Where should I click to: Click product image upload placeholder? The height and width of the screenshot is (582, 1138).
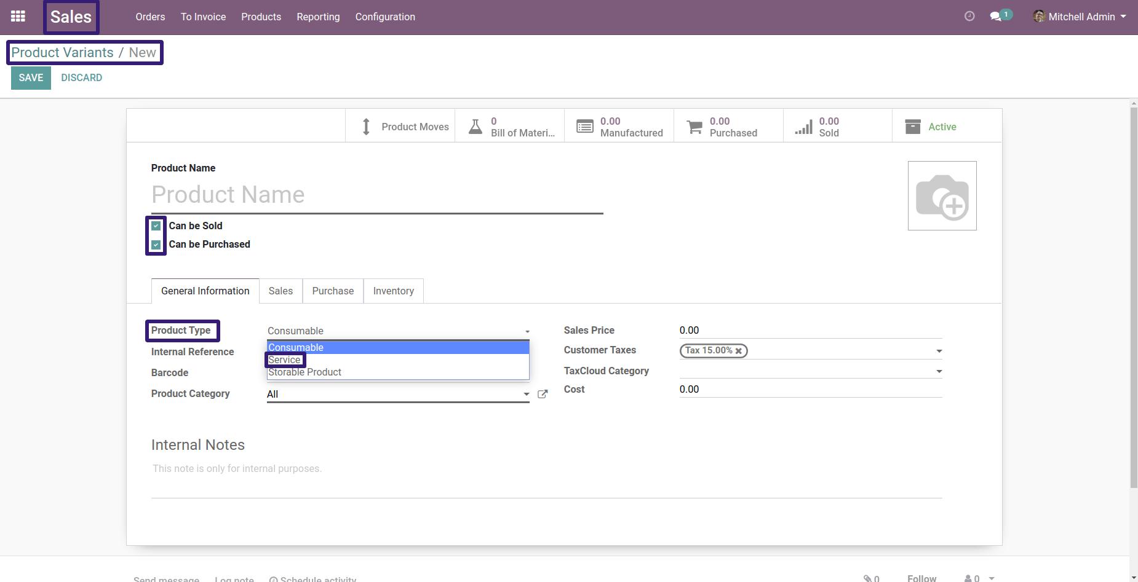click(x=942, y=196)
